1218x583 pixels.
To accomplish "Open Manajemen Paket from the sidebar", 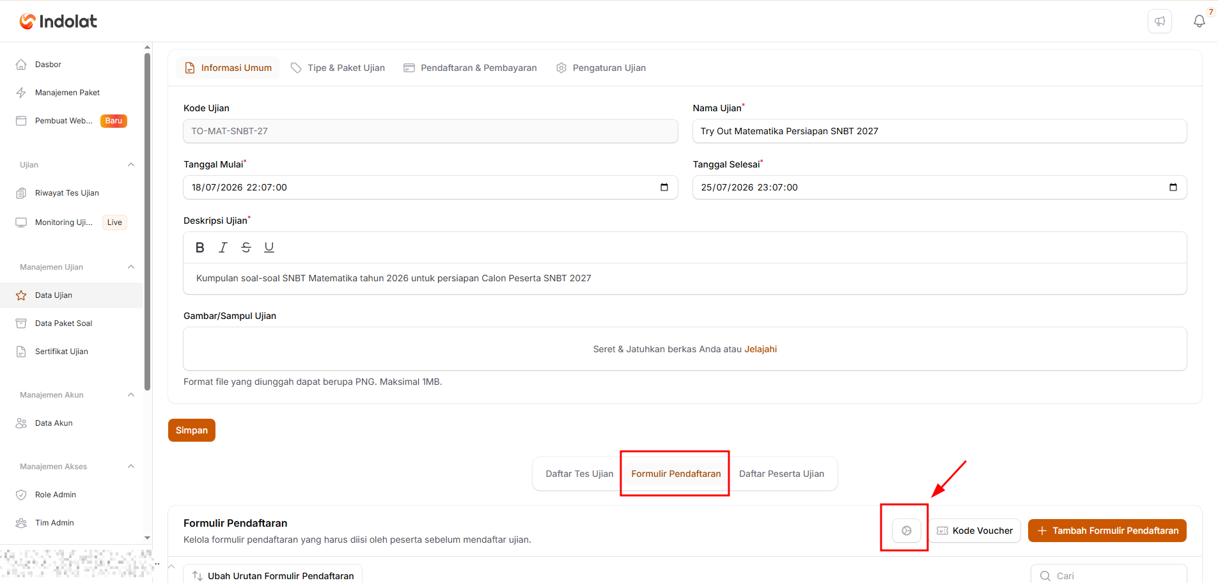I will (x=72, y=93).
